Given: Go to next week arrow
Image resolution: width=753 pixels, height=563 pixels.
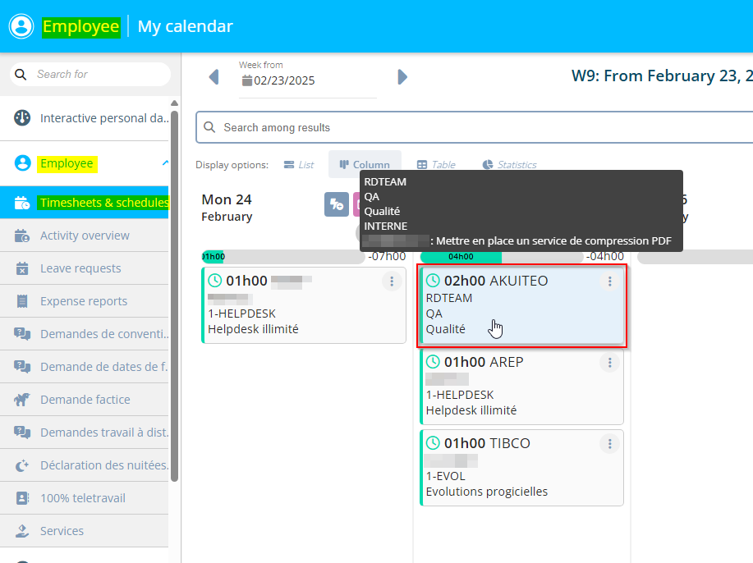Looking at the screenshot, I should coord(402,77).
